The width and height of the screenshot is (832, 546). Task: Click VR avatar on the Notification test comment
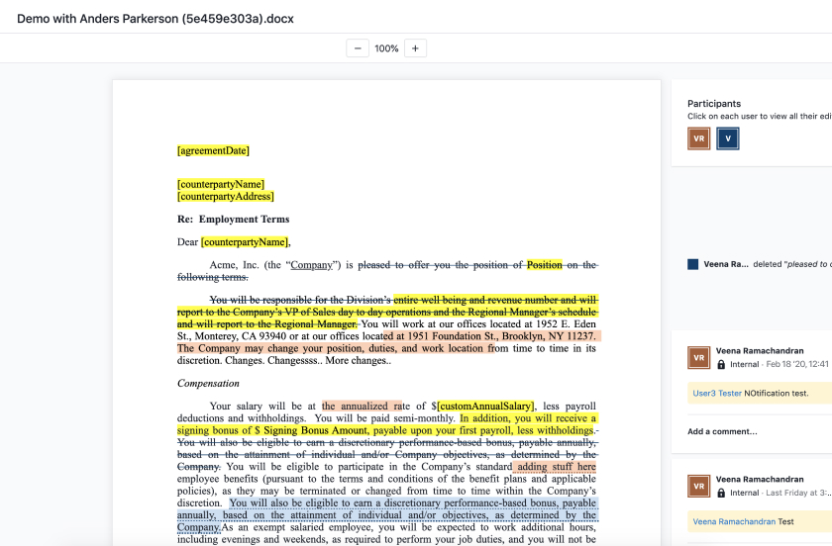[x=699, y=358]
